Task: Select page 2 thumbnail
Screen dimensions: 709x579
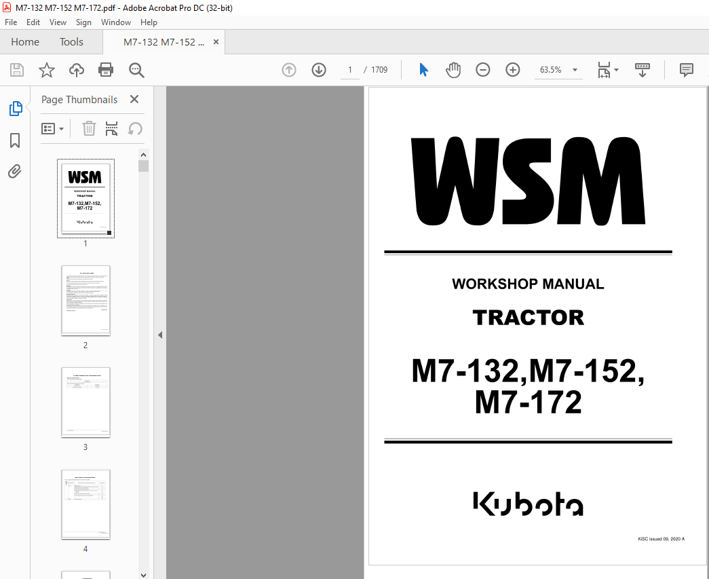Action: pyautogui.click(x=85, y=300)
